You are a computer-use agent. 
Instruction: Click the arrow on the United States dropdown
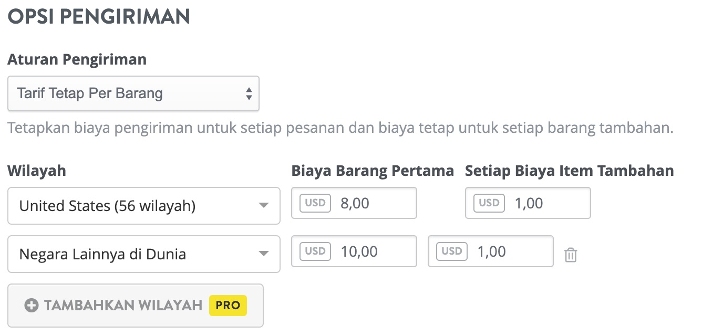(x=264, y=206)
